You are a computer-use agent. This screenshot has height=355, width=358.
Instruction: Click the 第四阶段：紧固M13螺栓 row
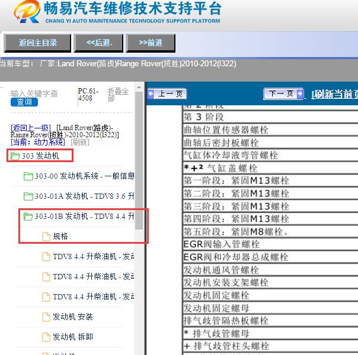click(270, 219)
